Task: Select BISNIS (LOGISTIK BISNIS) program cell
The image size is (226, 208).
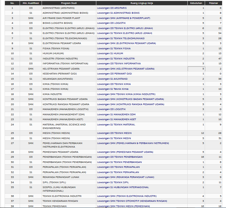Action: tap(69, 23)
